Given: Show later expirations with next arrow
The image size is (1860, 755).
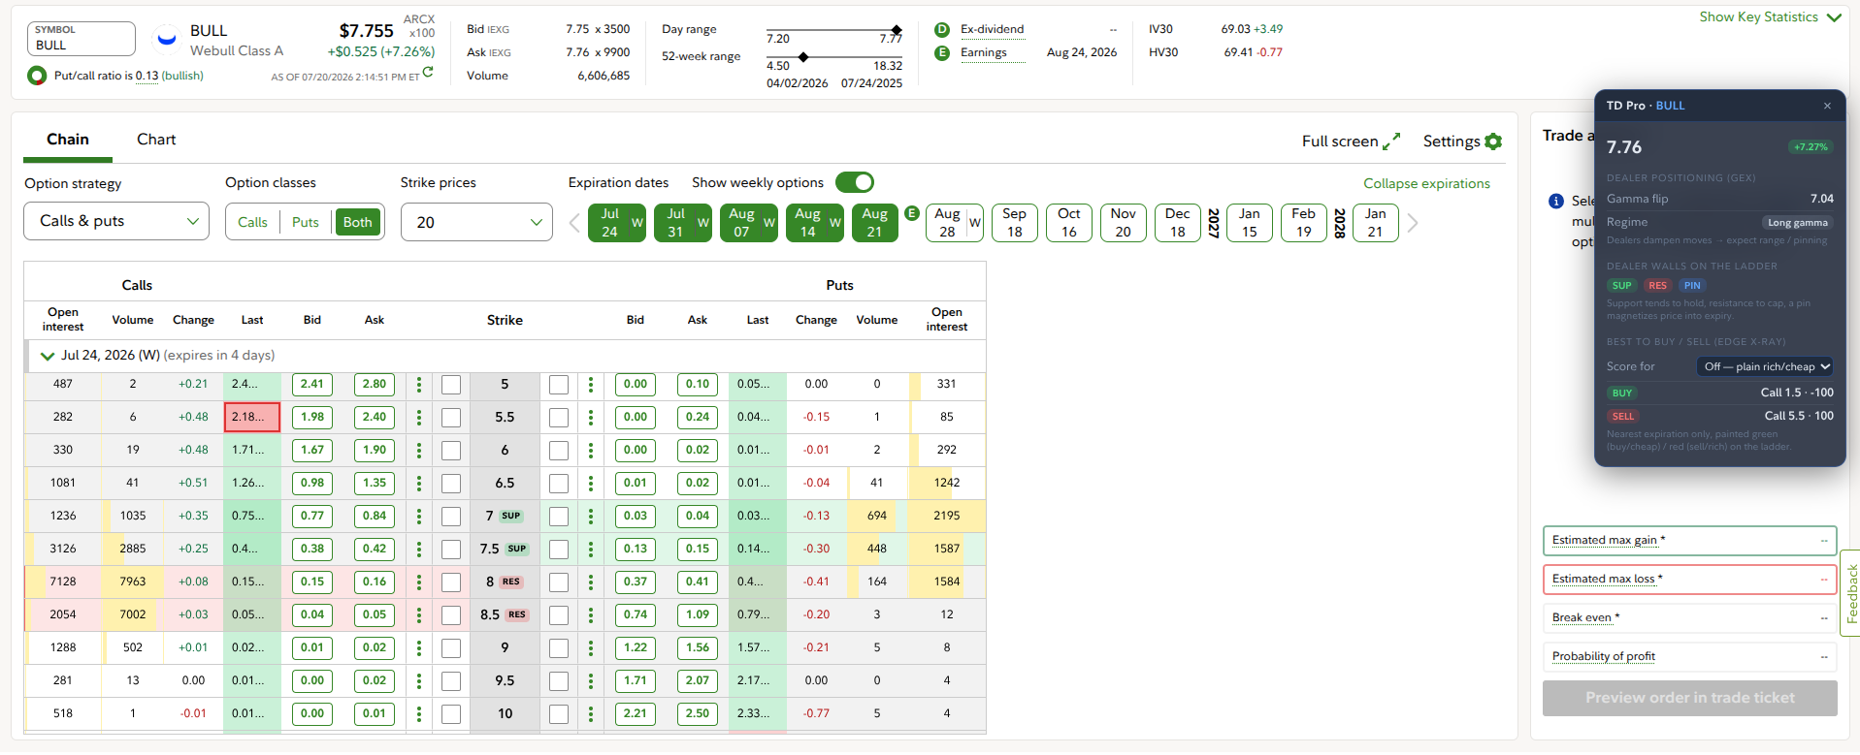Looking at the screenshot, I should point(1413,224).
